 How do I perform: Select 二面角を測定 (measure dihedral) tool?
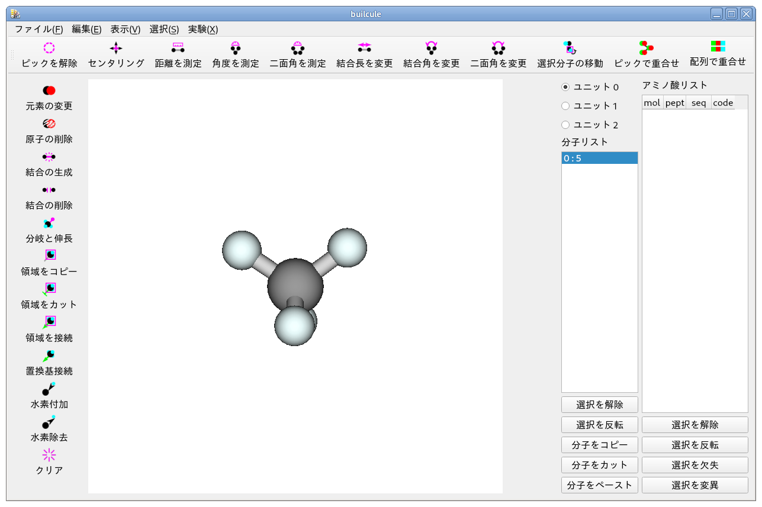point(297,56)
